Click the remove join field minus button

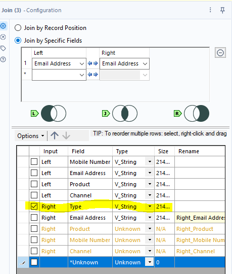220,53
